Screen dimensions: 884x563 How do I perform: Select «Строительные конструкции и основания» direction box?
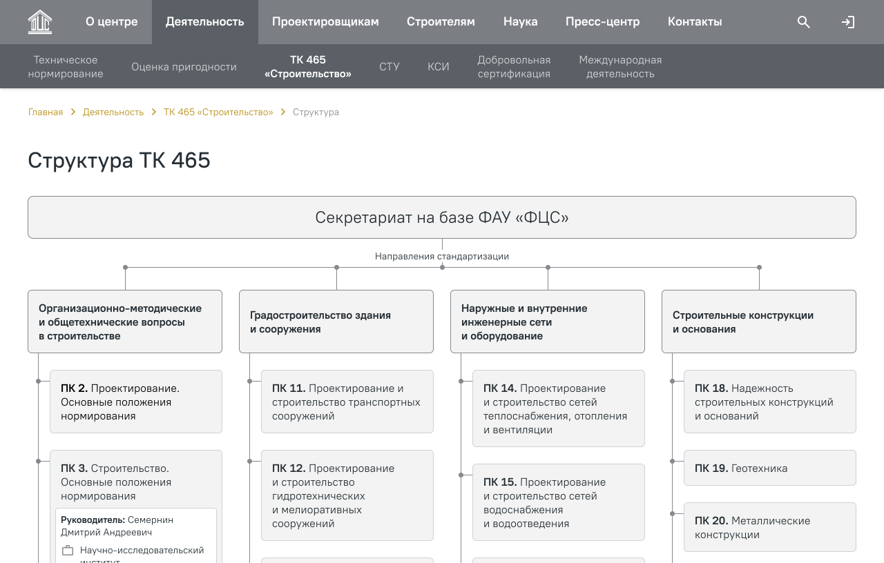pyautogui.click(x=758, y=322)
